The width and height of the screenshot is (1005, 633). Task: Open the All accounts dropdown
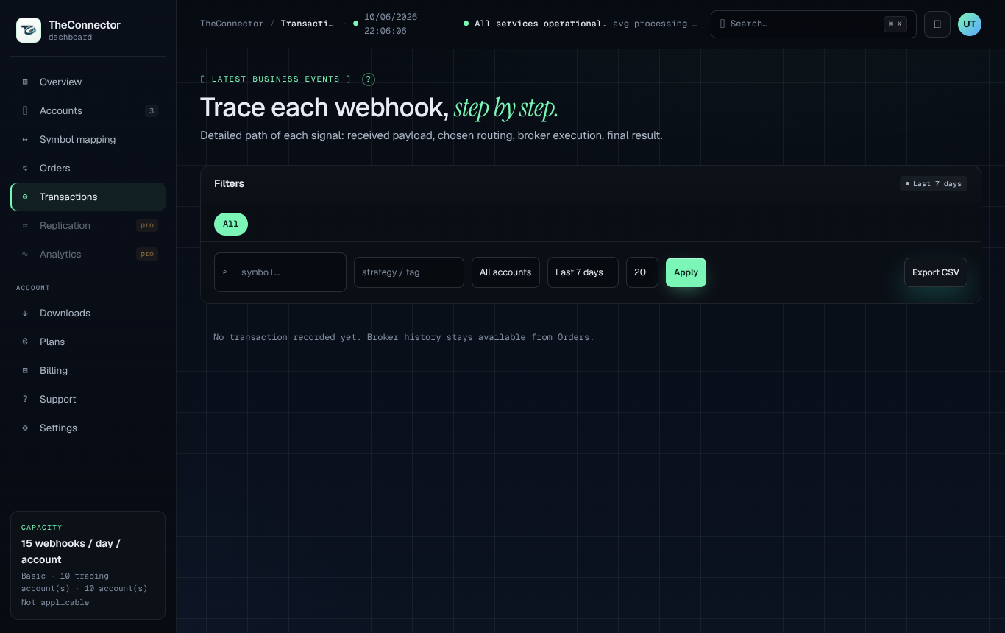pyautogui.click(x=505, y=272)
